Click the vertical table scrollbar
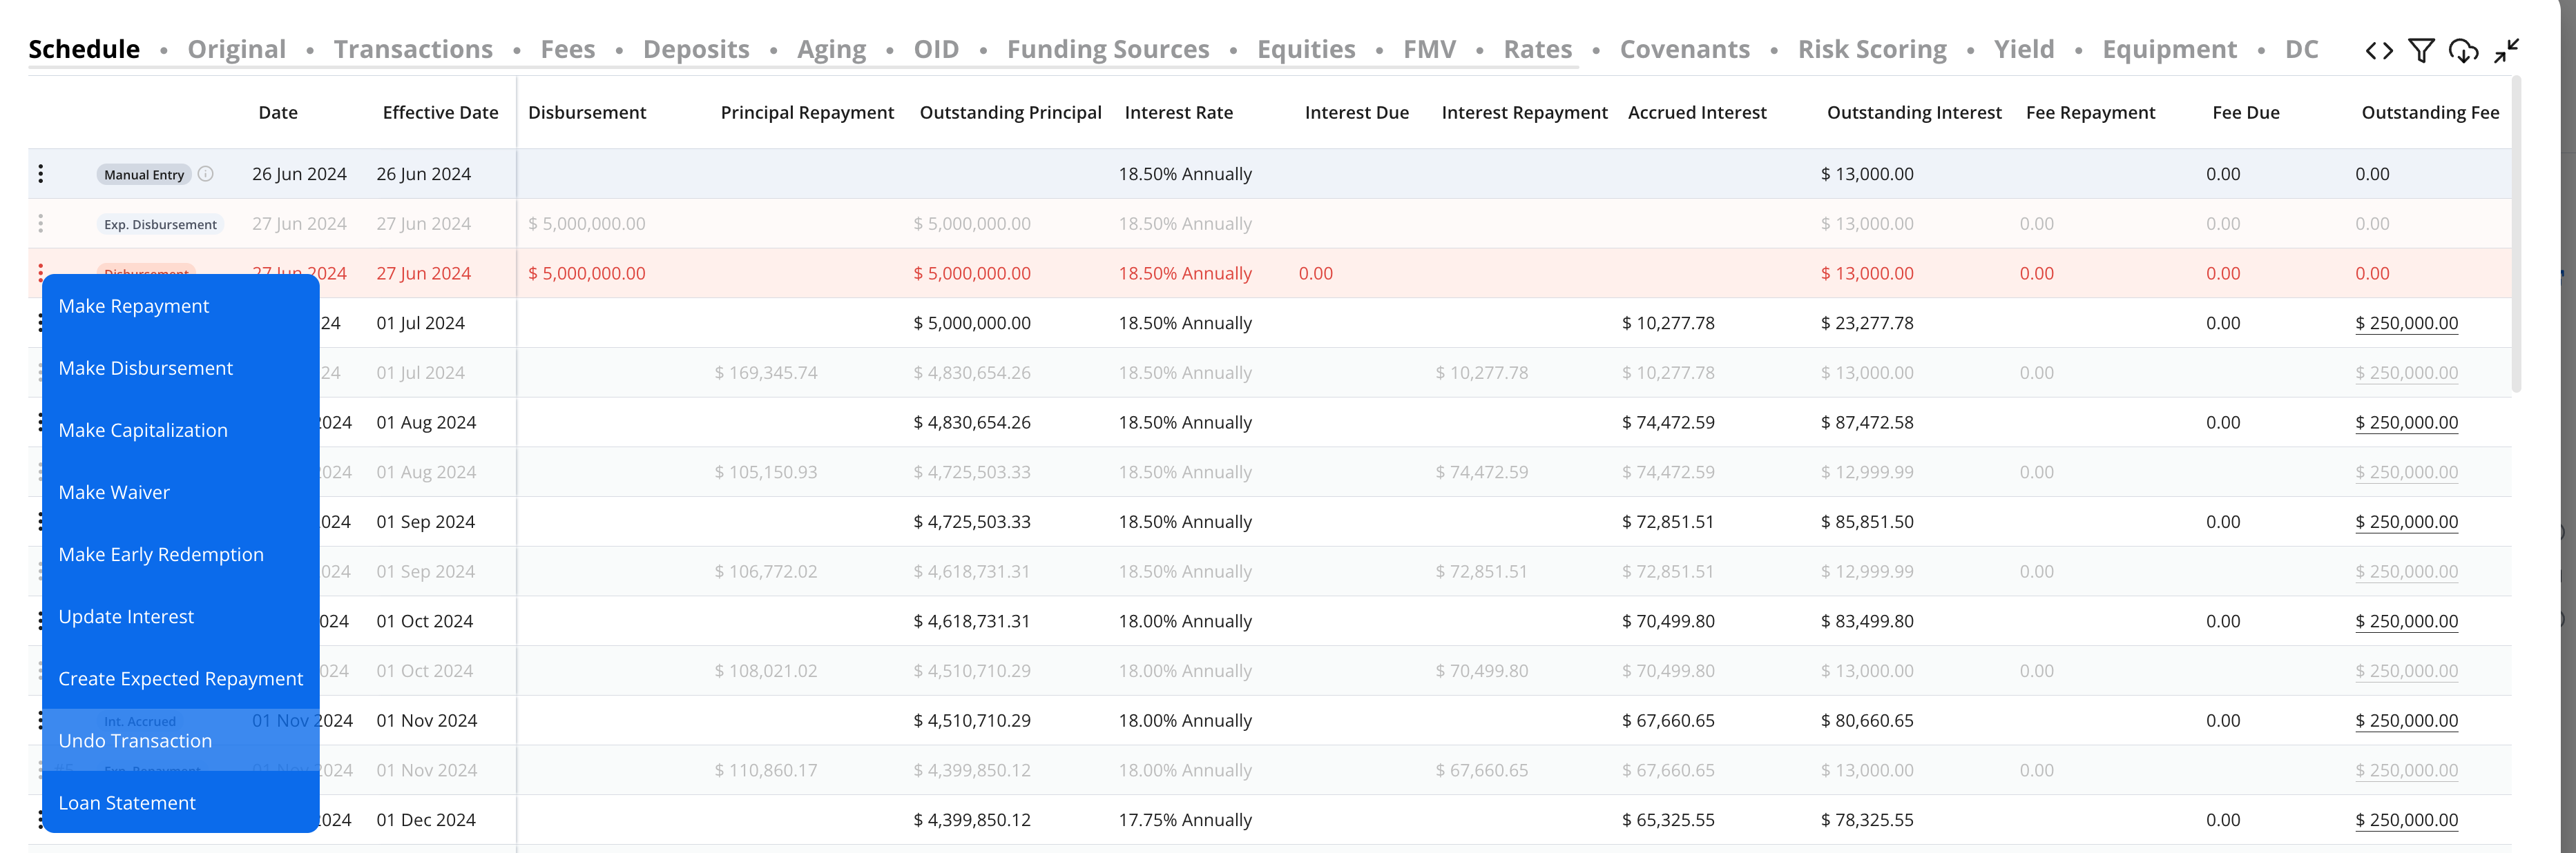 coord(2516,235)
